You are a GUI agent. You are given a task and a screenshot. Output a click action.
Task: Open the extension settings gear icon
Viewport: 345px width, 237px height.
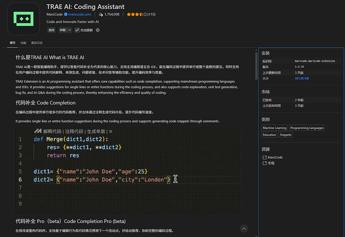coord(97,30)
